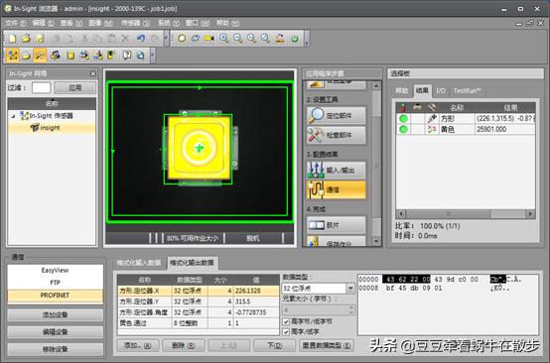Viewport: 550px width, 363px height.
Task: Open the 编辑 menu
Action: [x=43, y=23]
